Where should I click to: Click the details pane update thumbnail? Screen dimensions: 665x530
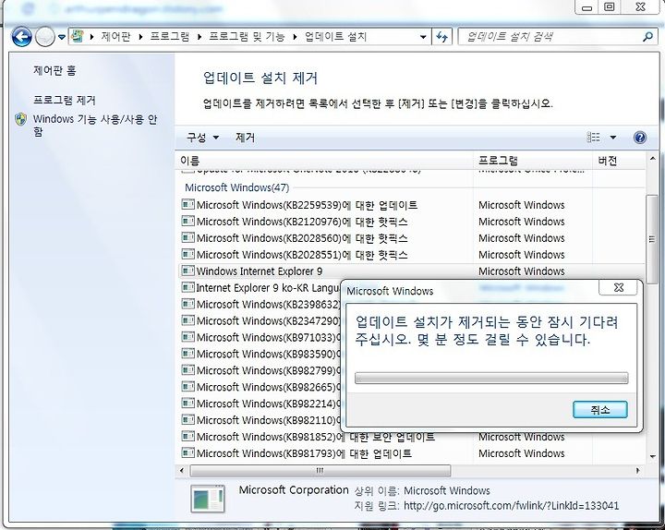[208, 499]
